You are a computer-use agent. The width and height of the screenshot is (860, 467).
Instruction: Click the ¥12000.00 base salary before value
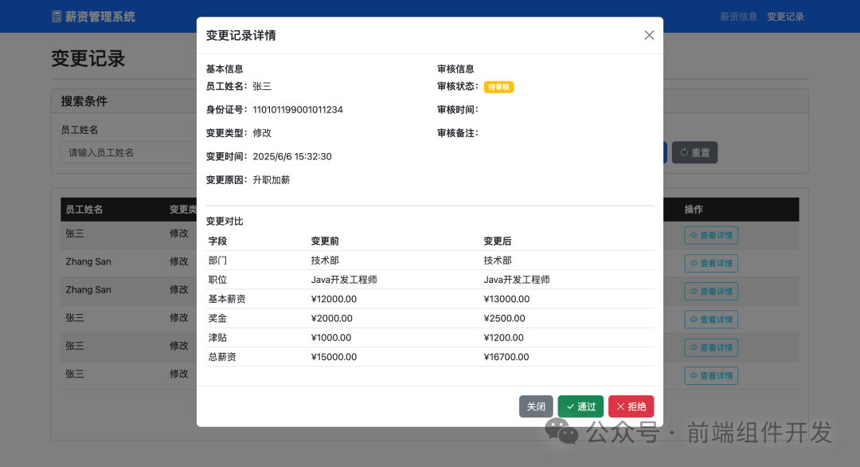[x=334, y=299]
